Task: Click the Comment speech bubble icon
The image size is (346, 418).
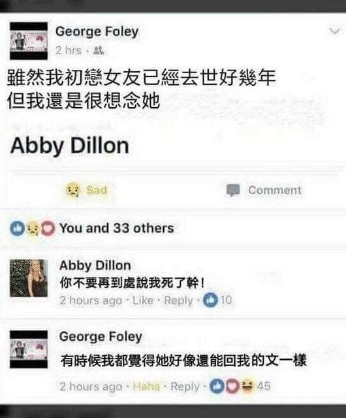Action: click(x=233, y=190)
